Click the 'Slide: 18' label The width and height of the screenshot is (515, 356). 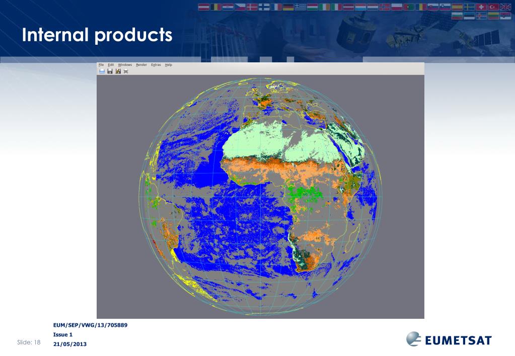tap(29, 342)
